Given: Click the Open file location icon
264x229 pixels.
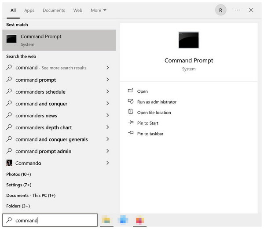Looking at the screenshot, I should coord(130,112).
